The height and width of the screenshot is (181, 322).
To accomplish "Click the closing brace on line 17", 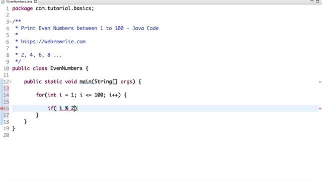I will [37, 115].
